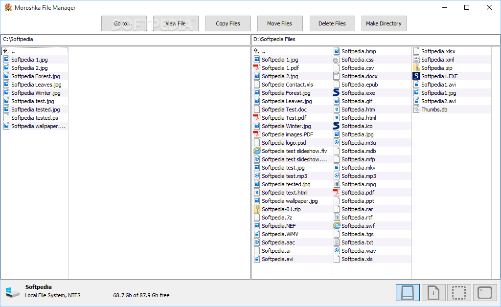Click the PDF icon of Softpedia images.PDF
Screen dimensions: 501x307
256,134
